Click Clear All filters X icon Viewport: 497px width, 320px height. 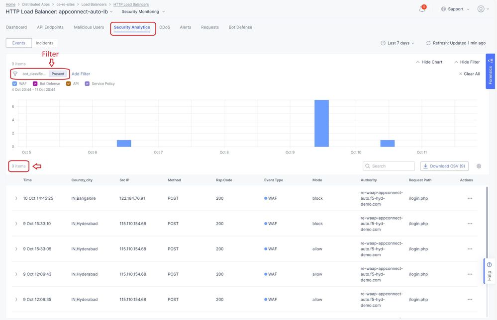tap(461, 74)
